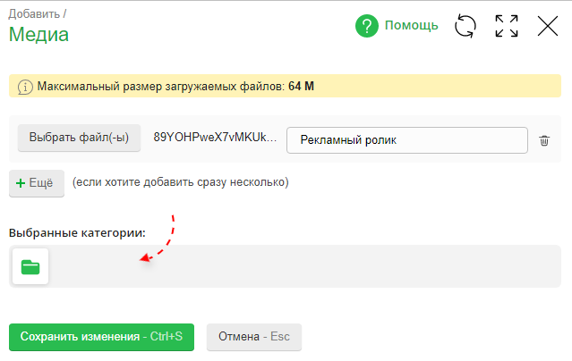Click the Медиа heading
This screenshot has width=572, height=361.
pos(38,35)
